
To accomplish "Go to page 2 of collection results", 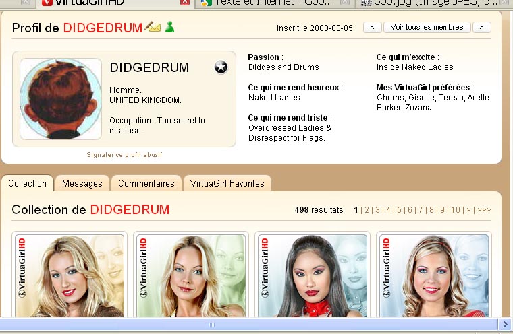I will click(x=367, y=210).
